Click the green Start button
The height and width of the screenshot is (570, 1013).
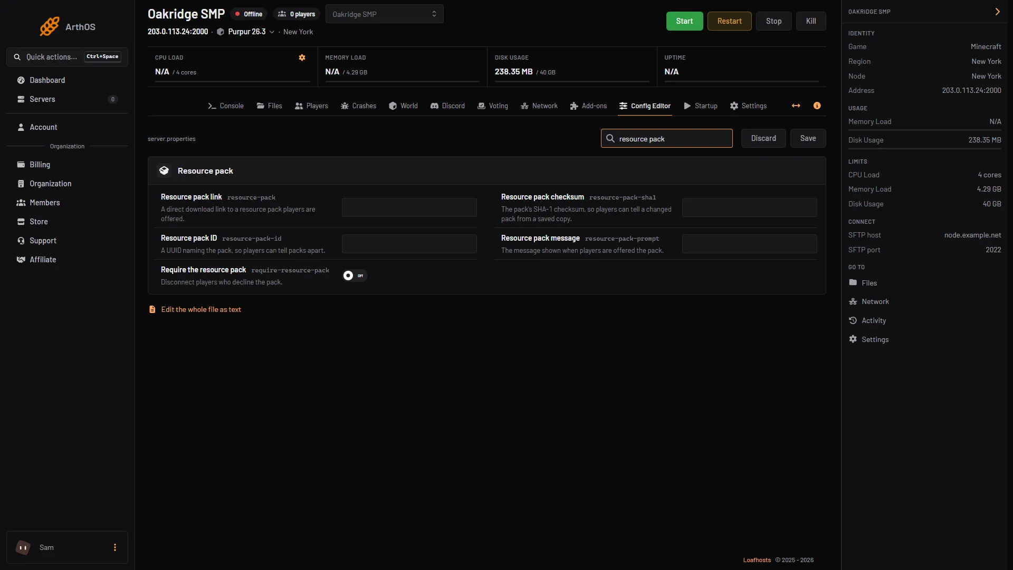[684, 21]
